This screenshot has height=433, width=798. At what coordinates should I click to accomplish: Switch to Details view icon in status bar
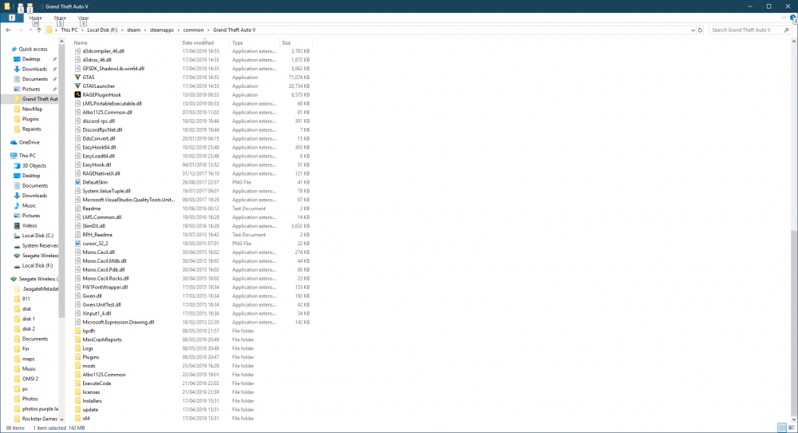click(x=782, y=428)
